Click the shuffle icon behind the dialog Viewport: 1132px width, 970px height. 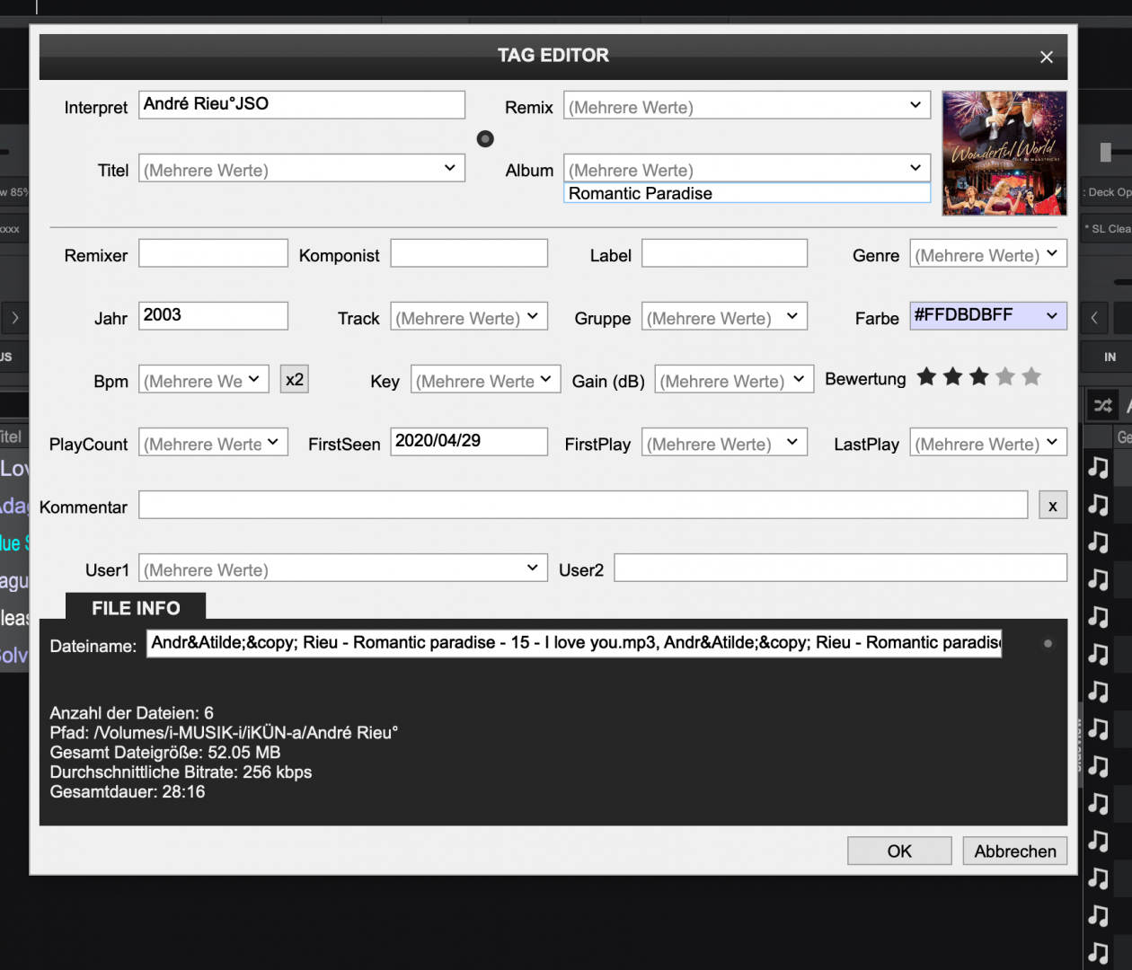(x=1102, y=405)
